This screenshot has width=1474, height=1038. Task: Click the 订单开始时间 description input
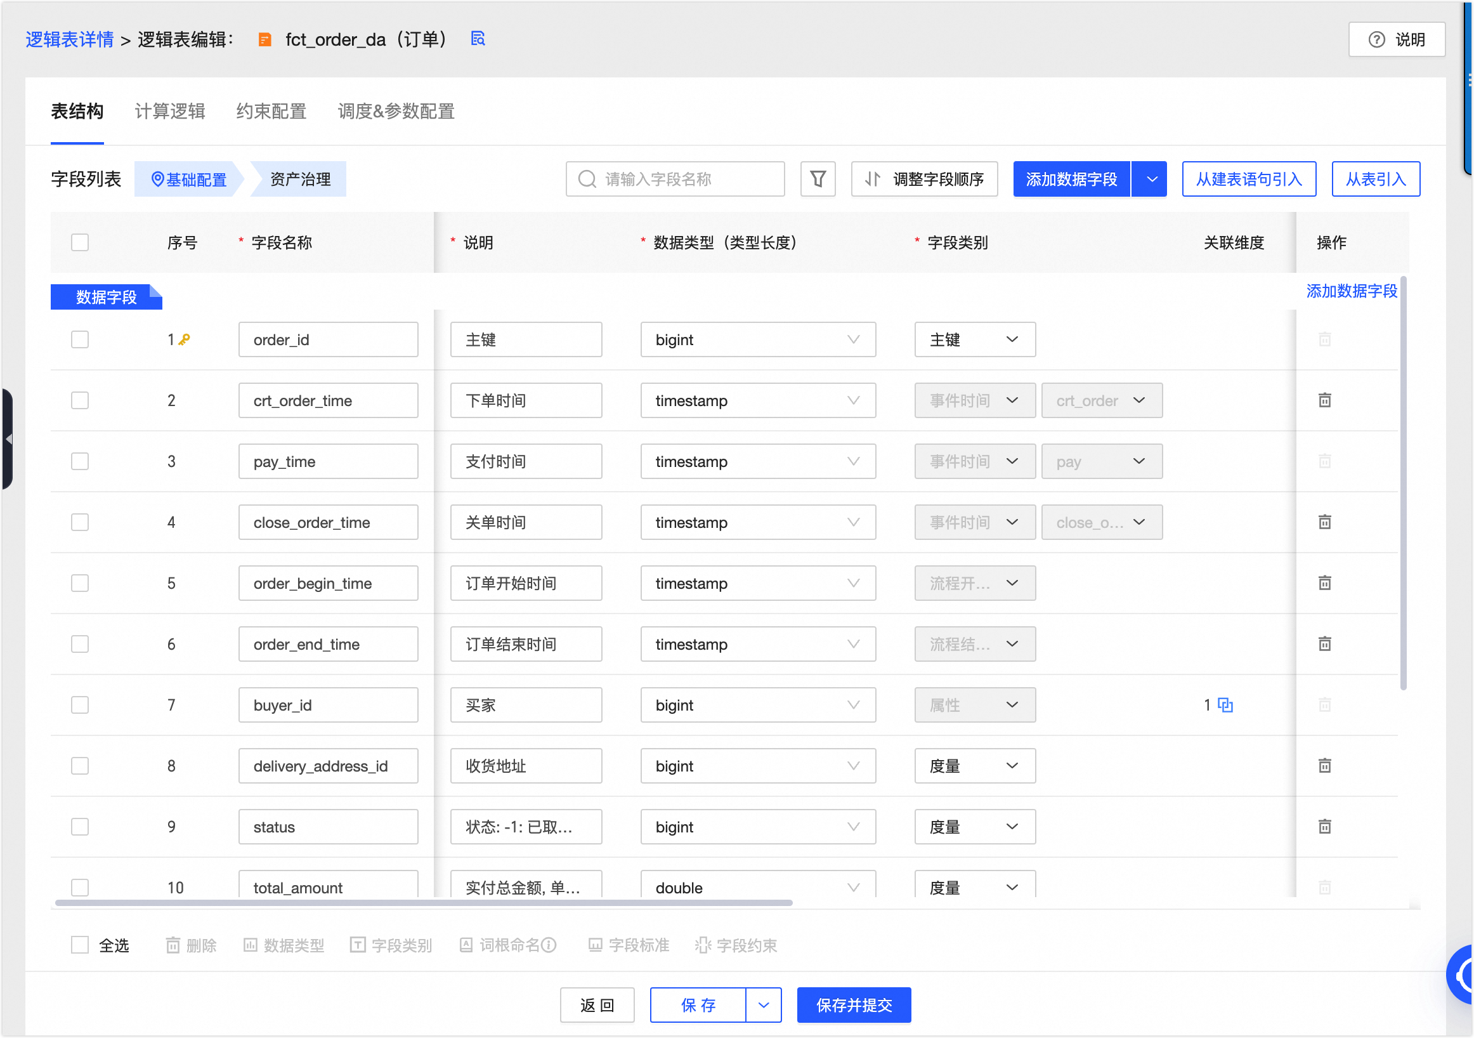click(526, 583)
